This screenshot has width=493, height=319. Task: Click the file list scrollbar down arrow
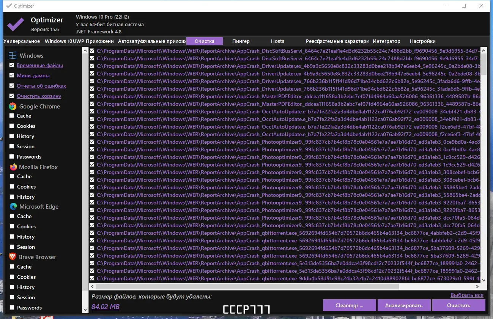point(484,280)
